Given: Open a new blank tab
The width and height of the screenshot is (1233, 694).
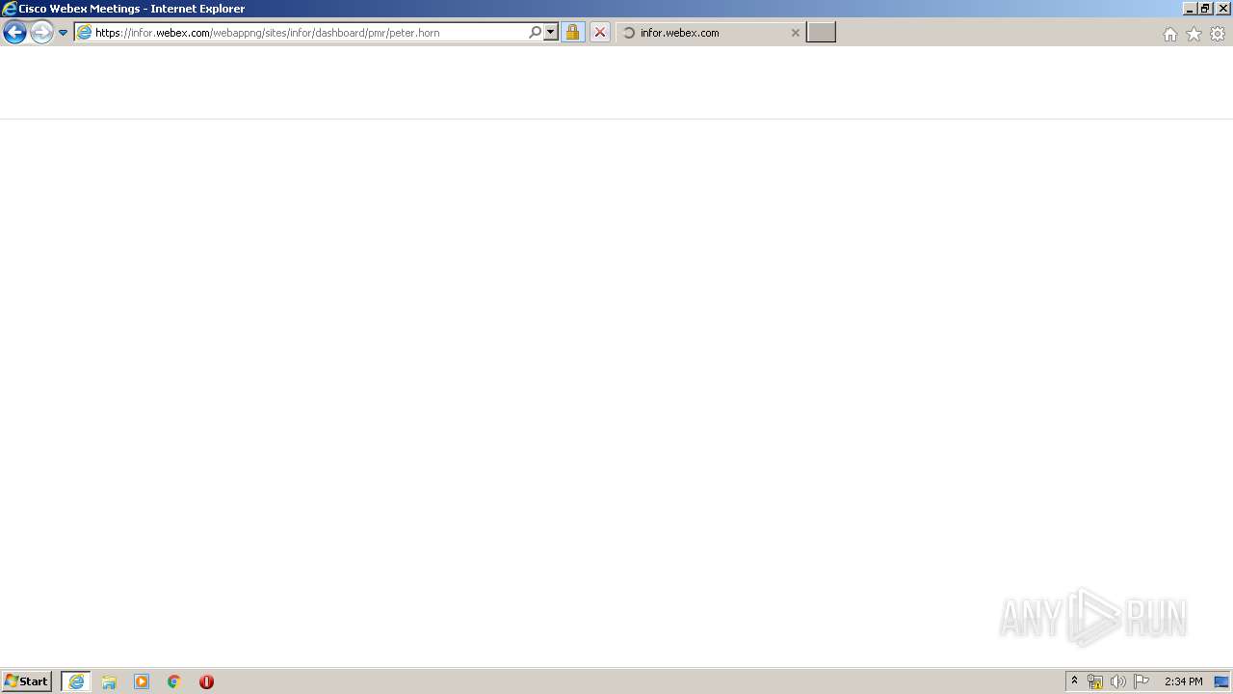Looking at the screenshot, I should click(x=821, y=33).
